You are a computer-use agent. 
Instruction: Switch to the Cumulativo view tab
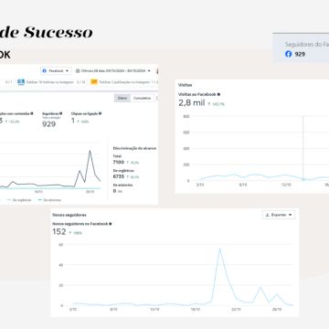click(x=142, y=98)
